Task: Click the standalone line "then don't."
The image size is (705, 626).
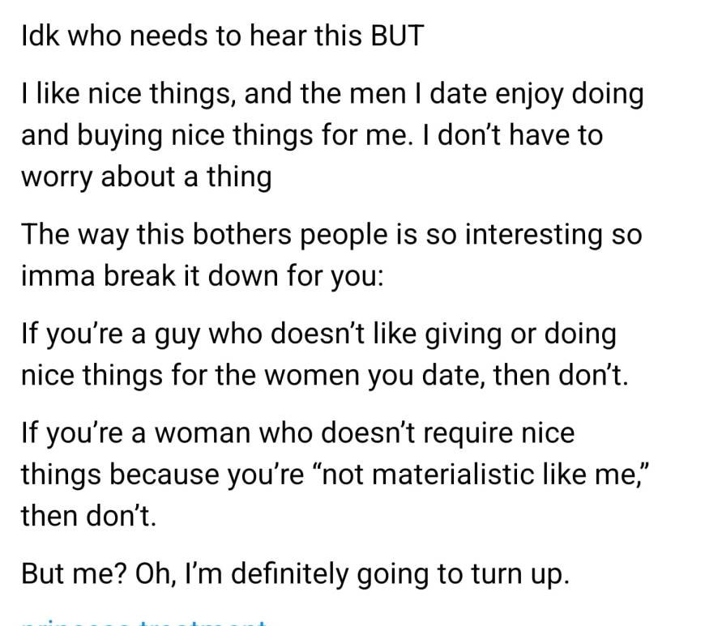Action: pyautogui.click(x=88, y=516)
